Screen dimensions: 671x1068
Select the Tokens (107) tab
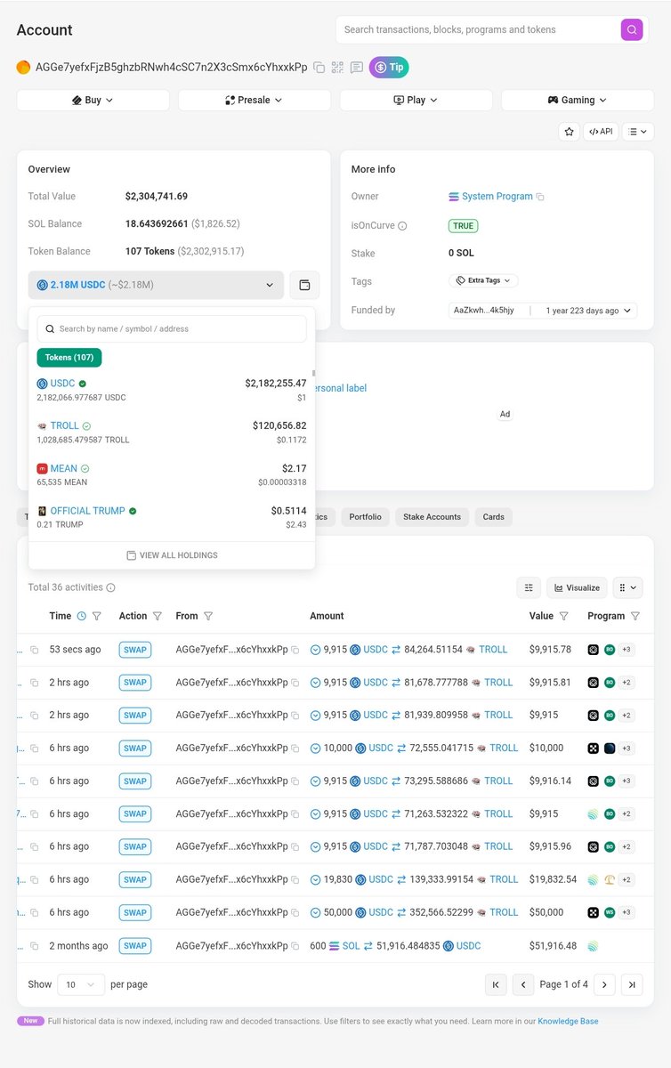coord(69,358)
